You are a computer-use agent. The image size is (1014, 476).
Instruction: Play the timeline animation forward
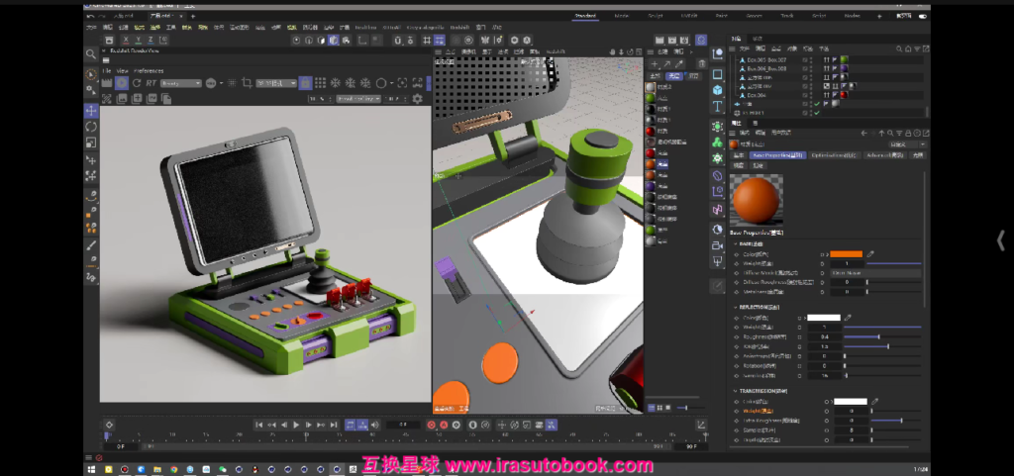point(296,425)
